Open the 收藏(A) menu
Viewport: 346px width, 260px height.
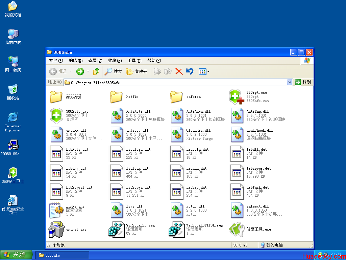click(x=115, y=61)
